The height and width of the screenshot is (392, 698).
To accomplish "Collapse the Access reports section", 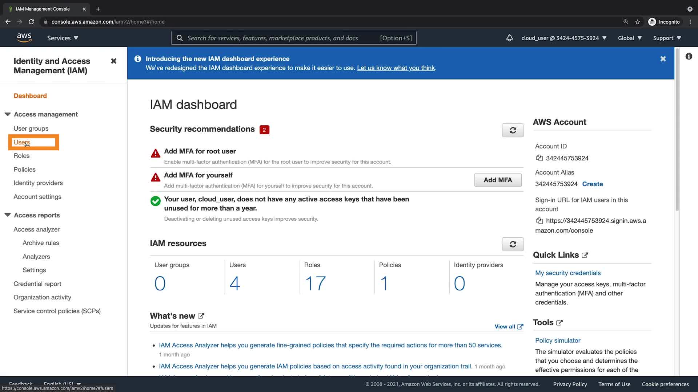I will pyautogui.click(x=8, y=215).
